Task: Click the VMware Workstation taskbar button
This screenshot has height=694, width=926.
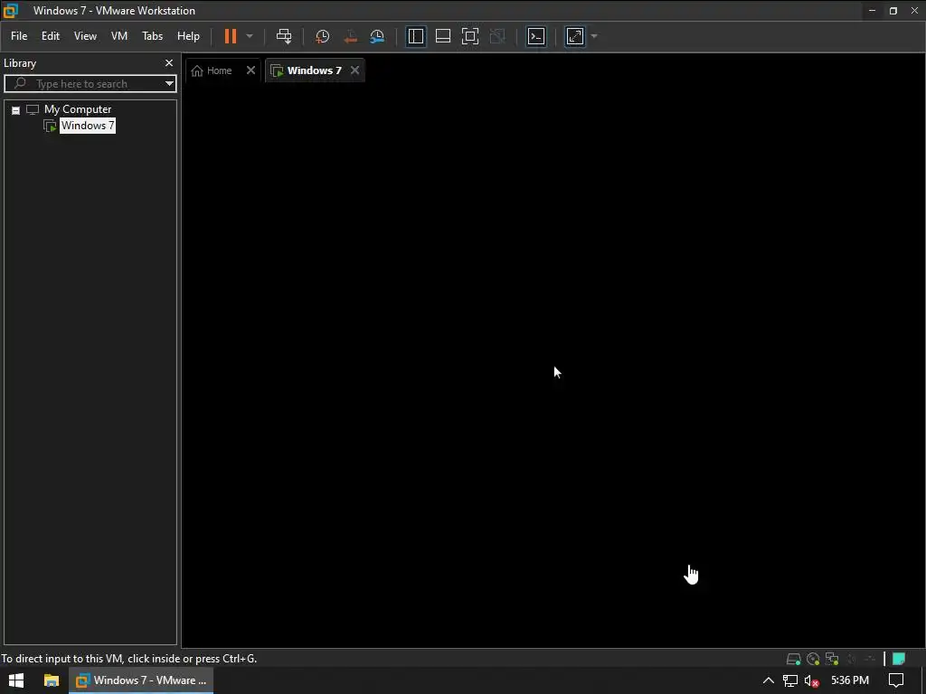Action: pyautogui.click(x=141, y=680)
